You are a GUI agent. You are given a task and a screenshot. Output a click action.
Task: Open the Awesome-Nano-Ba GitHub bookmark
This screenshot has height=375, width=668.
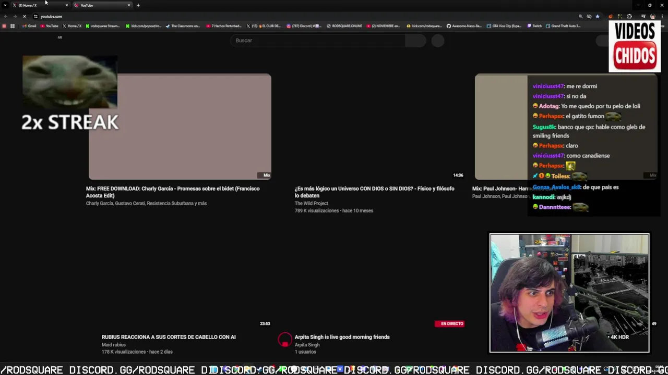coord(464,26)
